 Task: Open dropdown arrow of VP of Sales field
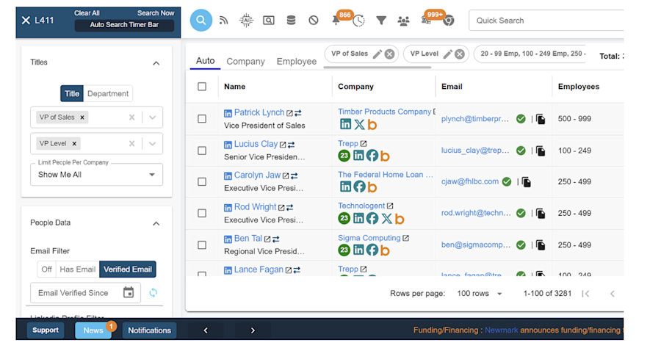(x=152, y=117)
